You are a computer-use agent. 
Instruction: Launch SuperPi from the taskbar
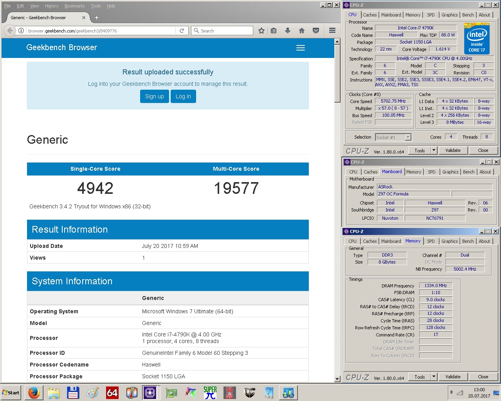210,392
